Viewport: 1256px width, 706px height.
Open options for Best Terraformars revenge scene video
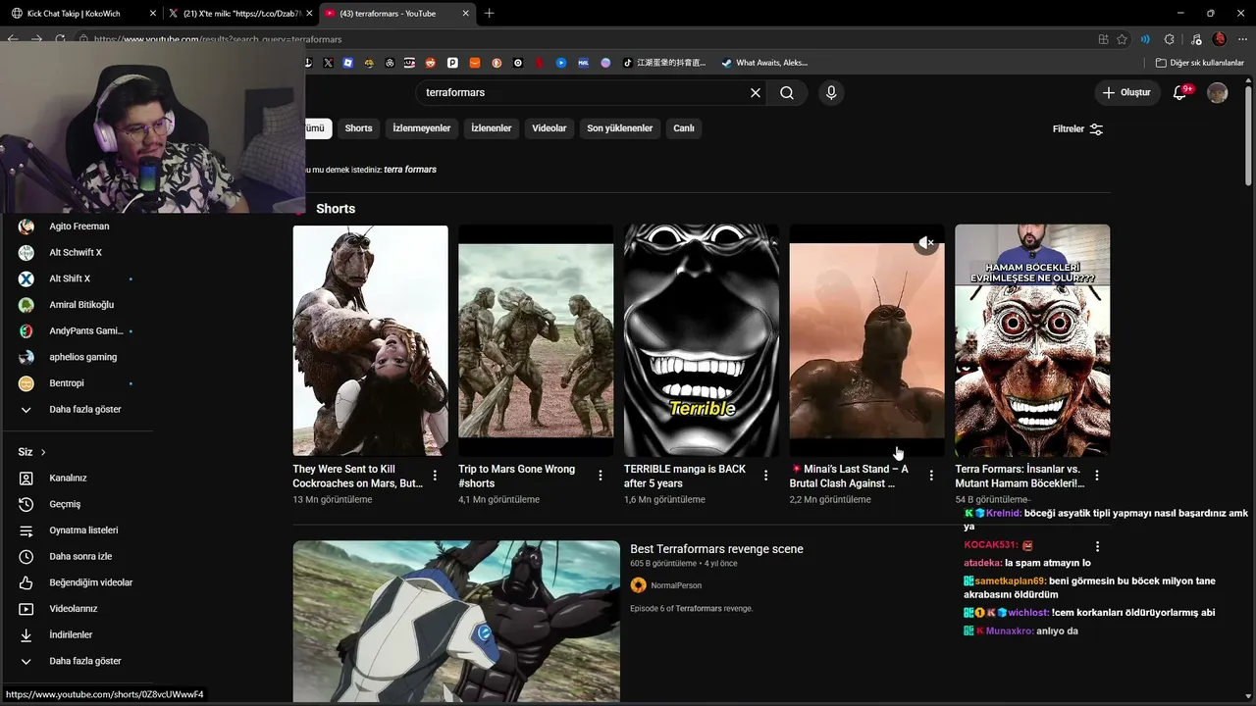point(1097,547)
